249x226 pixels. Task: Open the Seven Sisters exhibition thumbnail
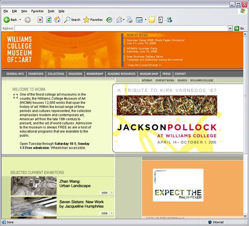coord(34,206)
